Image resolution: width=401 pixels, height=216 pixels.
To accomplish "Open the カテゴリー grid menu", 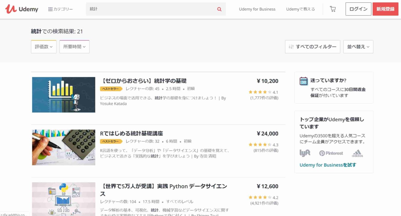I will [x=60, y=9].
